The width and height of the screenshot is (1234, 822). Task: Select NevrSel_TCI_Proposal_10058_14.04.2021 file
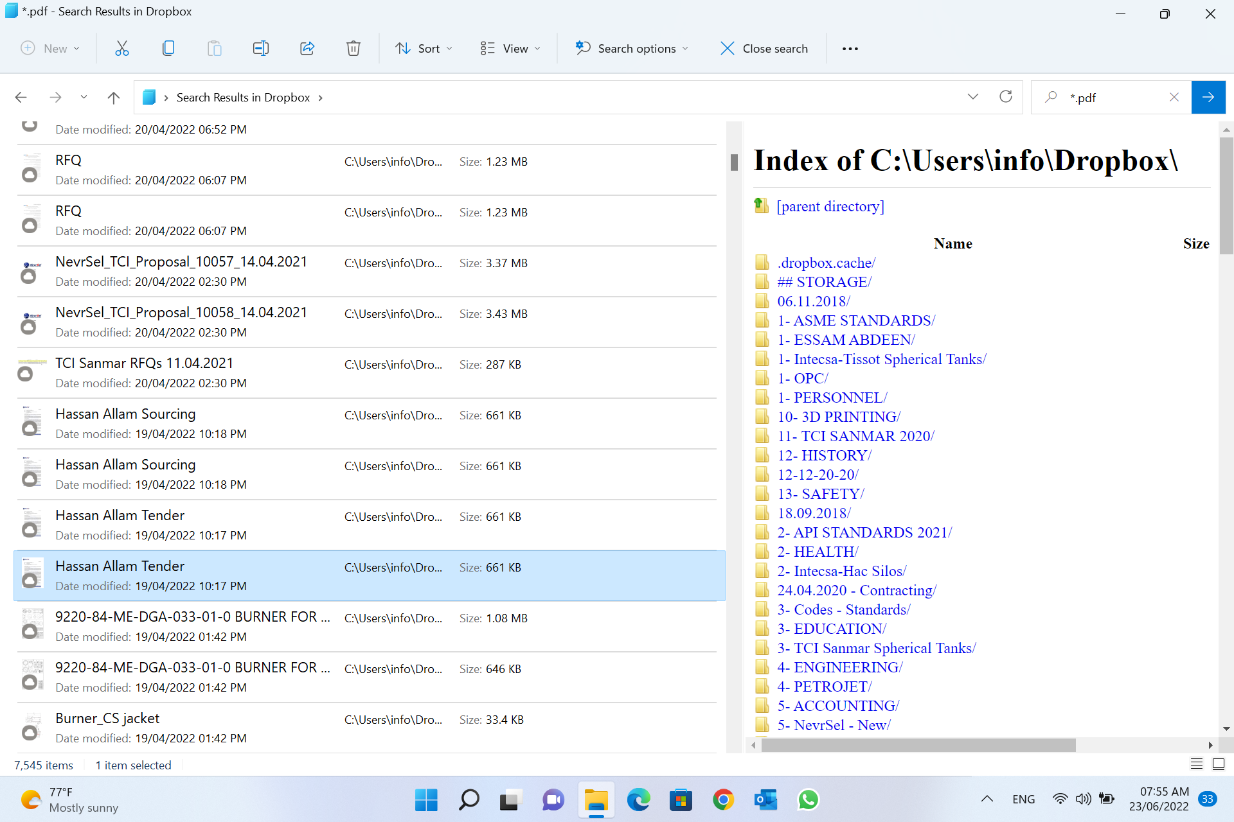(366, 322)
